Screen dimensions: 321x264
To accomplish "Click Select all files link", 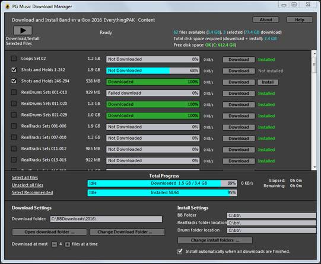I will tap(25, 178).
